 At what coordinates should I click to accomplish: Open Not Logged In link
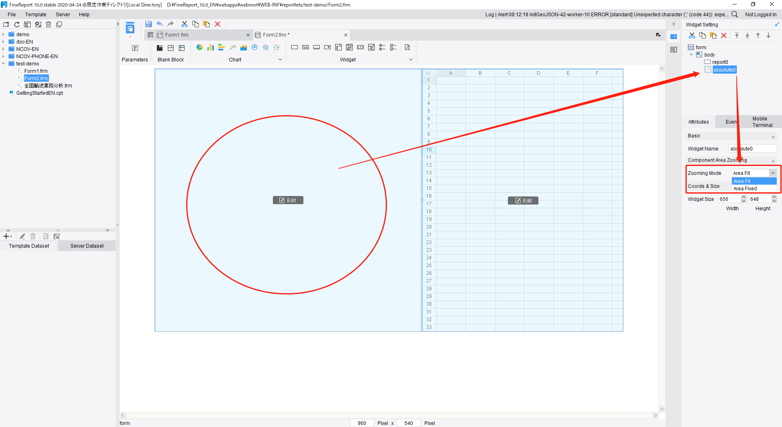761,14
